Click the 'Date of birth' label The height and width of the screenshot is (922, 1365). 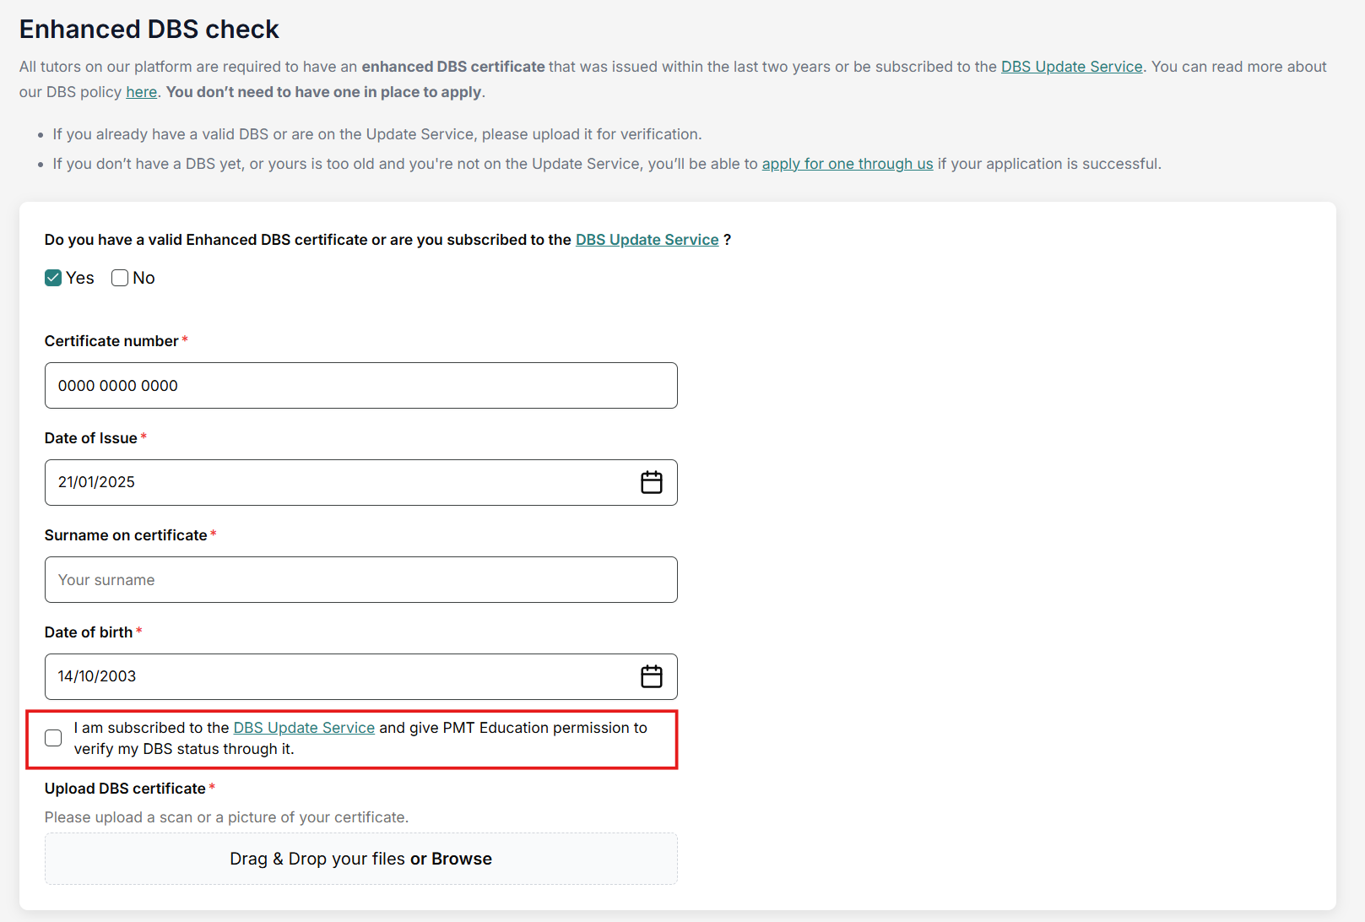pos(89,632)
